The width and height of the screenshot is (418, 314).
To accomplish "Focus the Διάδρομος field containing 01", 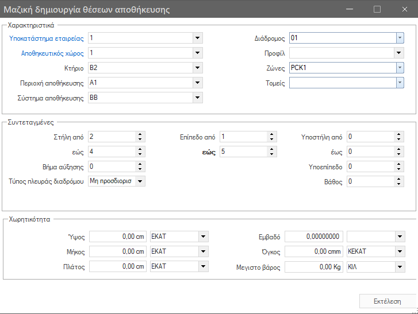I will click(x=343, y=38).
